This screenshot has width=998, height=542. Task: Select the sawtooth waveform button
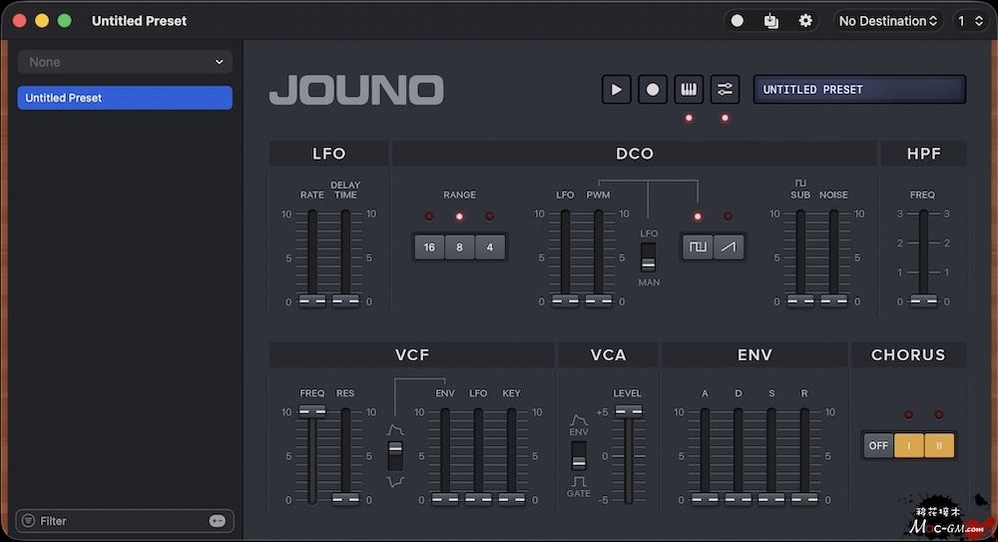pos(729,247)
